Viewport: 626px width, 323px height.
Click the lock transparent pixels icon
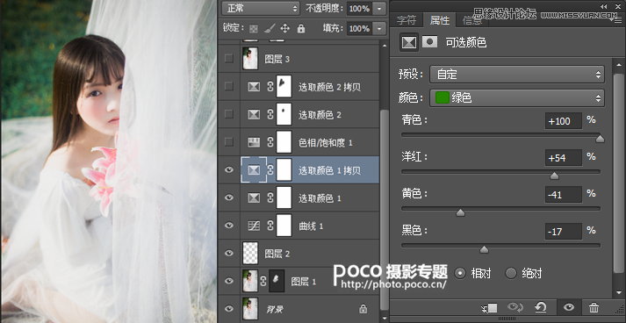click(254, 28)
